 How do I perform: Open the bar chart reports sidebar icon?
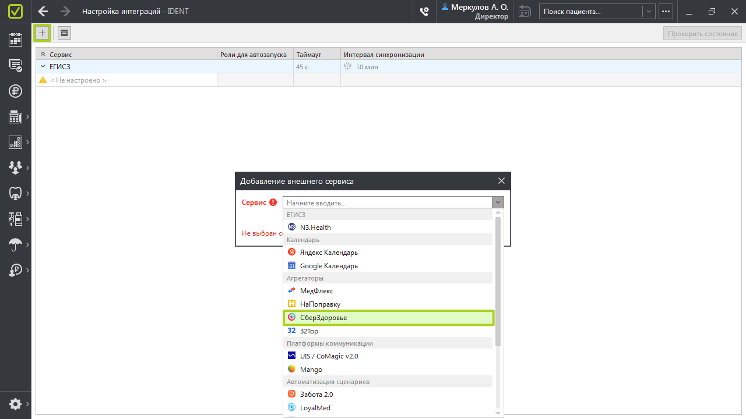15,142
